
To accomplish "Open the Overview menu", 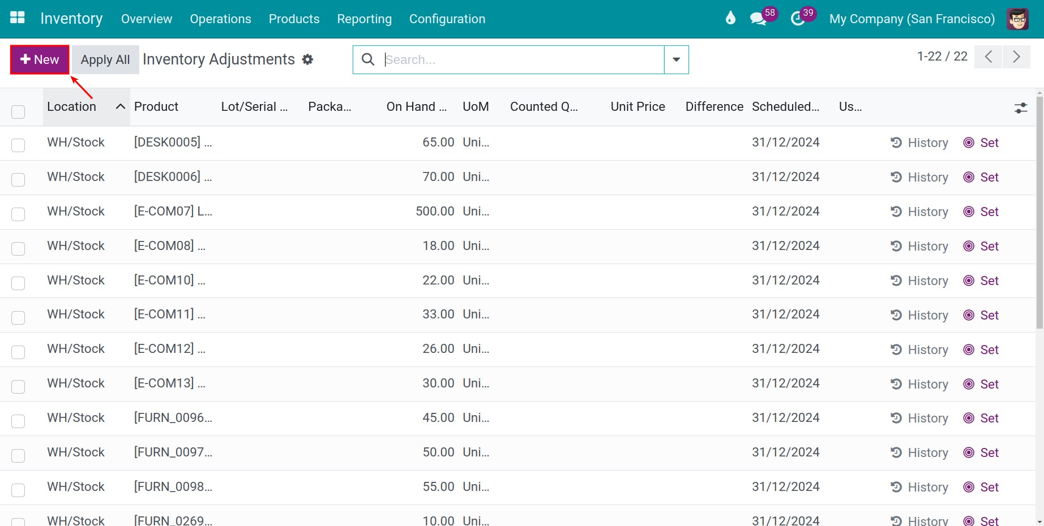I will pos(147,19).
